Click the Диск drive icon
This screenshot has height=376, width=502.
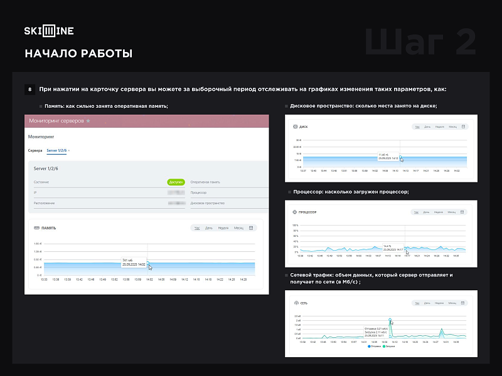pyautogui.click(x=295, y=127)
